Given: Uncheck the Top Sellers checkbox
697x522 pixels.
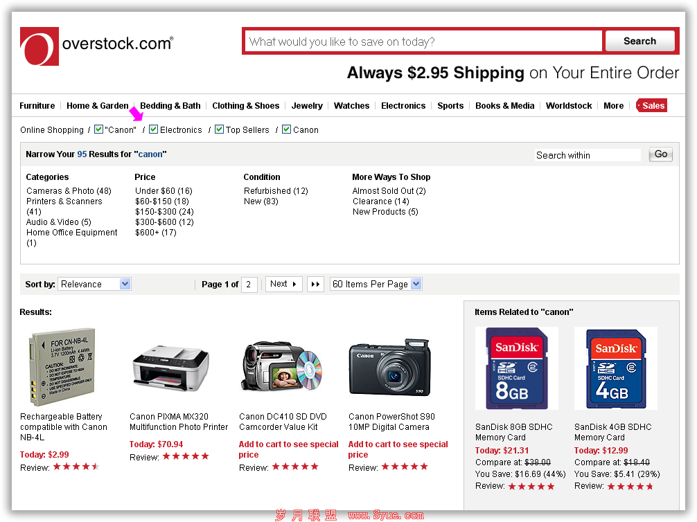Looking at the screenshot, I should (x=219, y=129).
